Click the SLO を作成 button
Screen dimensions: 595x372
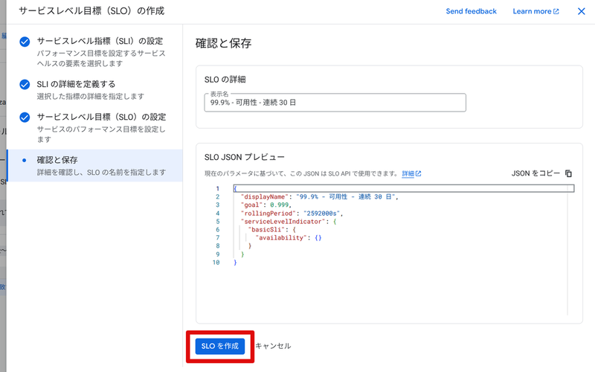(x=219, y=346)
